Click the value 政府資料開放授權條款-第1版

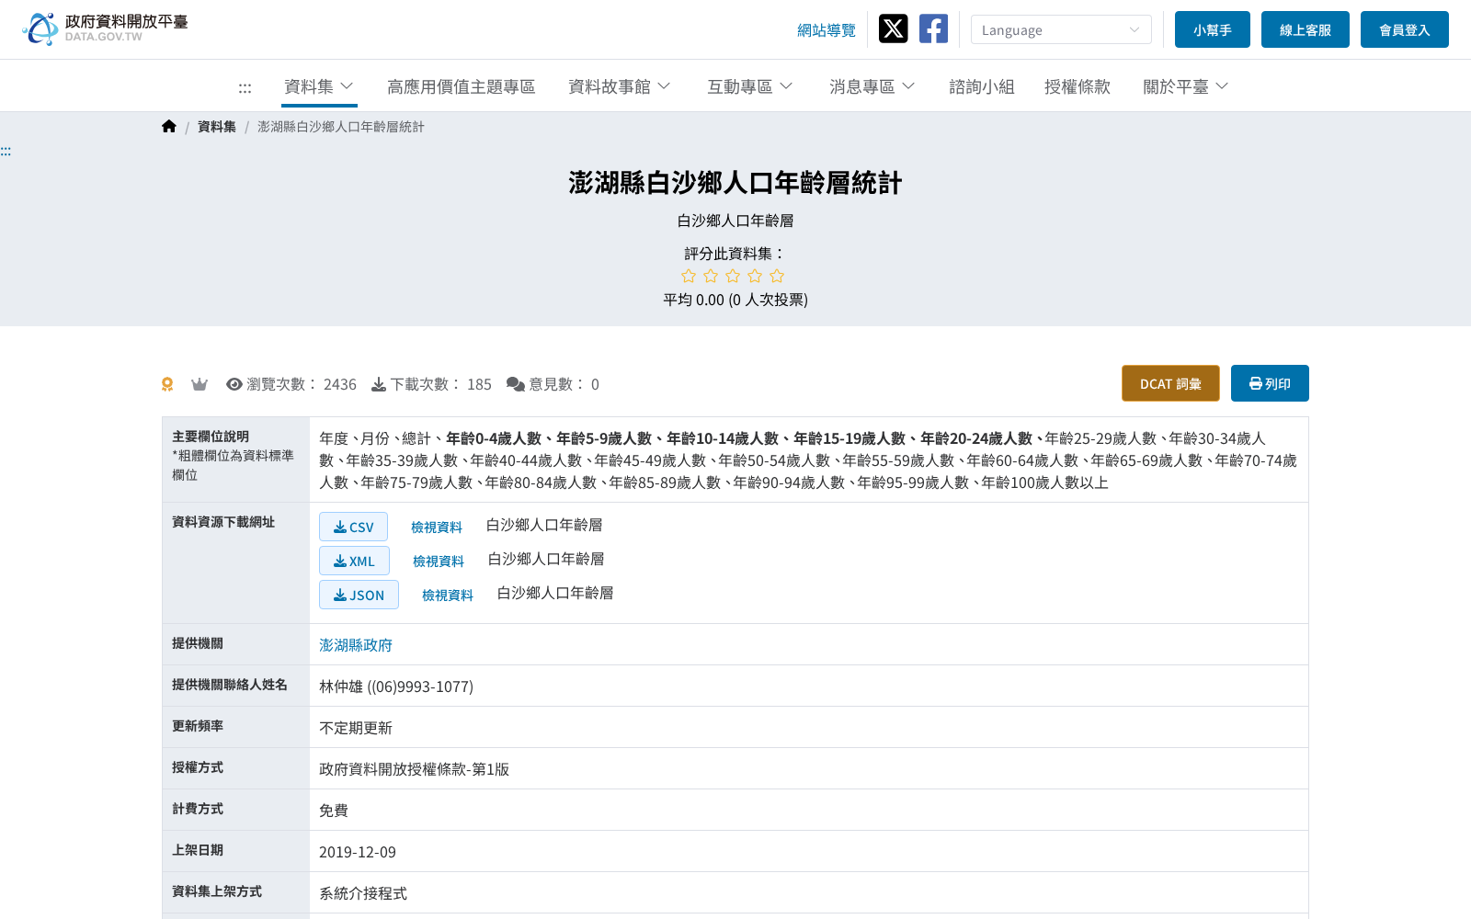[x=414, y=769]
